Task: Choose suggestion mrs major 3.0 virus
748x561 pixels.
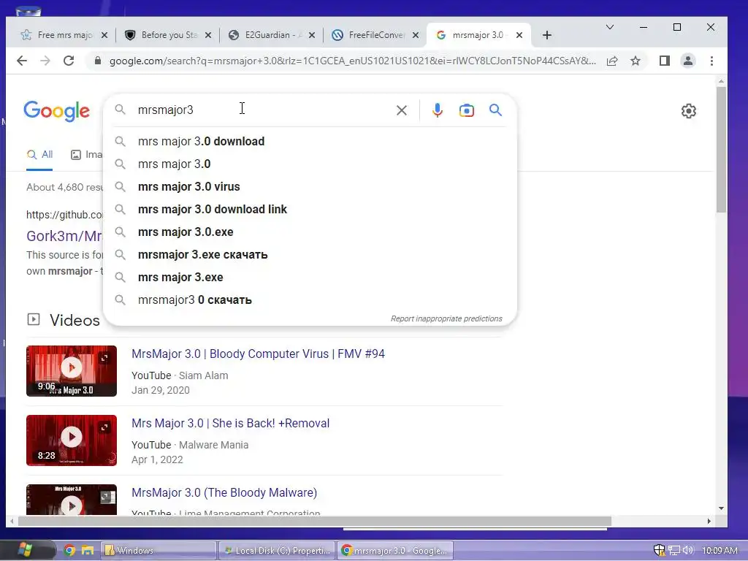Action: 310,186
